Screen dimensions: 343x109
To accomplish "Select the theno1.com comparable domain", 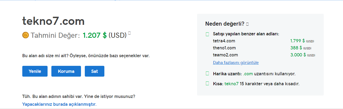I will 224,48.
